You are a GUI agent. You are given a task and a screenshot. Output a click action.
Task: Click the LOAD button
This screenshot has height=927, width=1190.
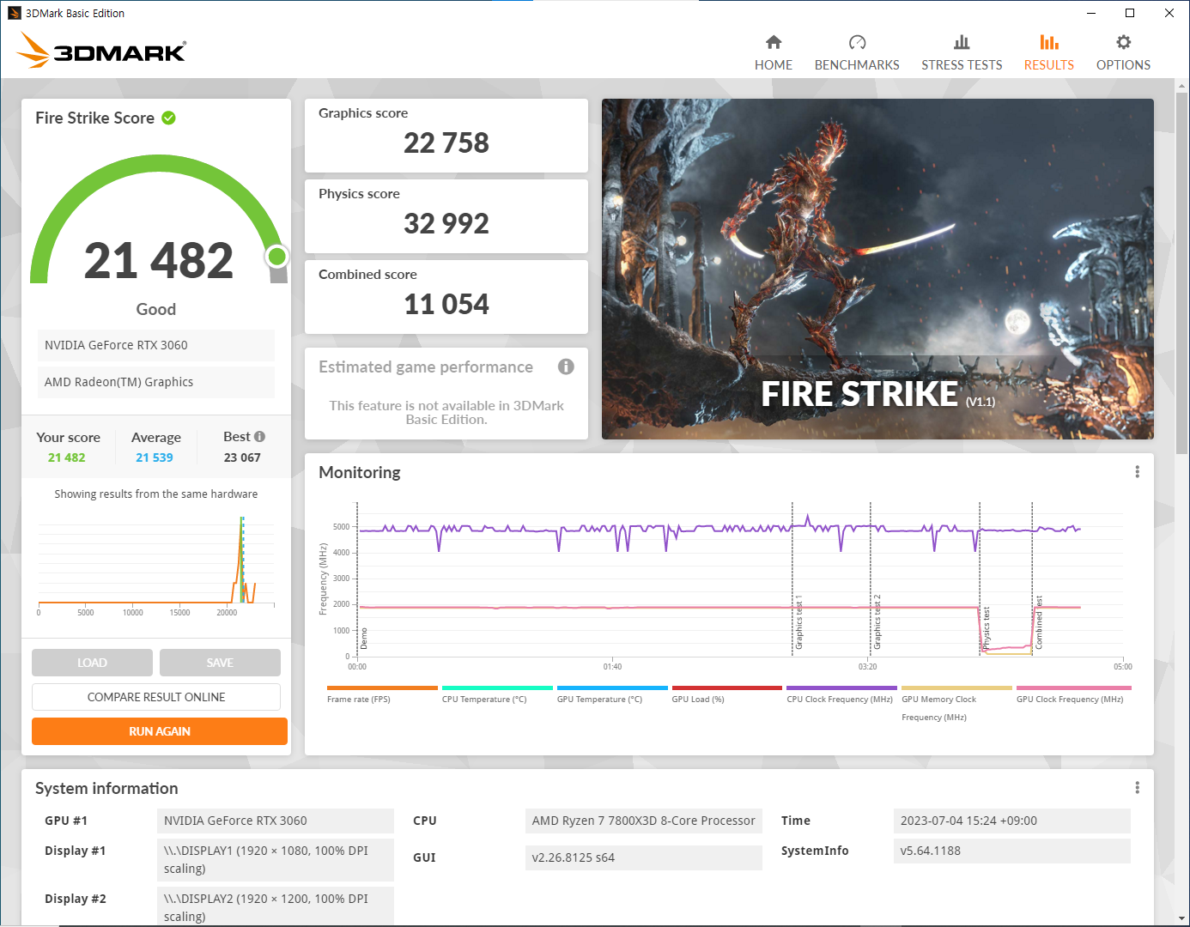click(x=92, y=663)
